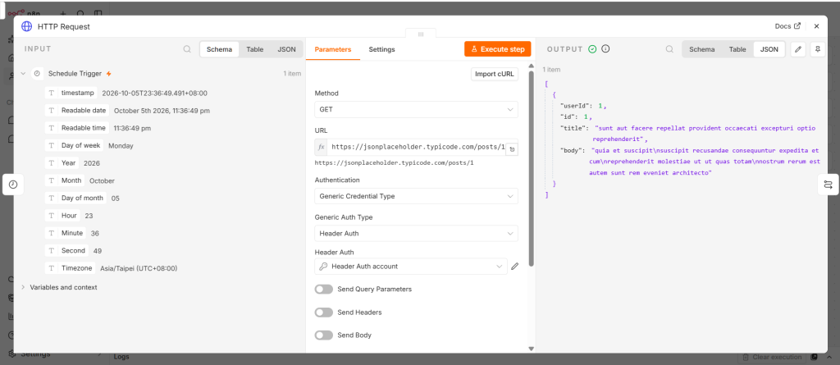Click scrollbar up arrow in parameters panel
Image resolution: width=840 pixels, height=365 pixels.
tap(531, 66)
